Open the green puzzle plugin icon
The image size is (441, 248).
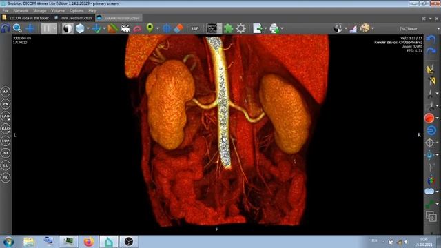[228, 28]
